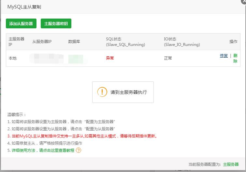The height and width of the screenshot is (172, 246).
Task: Click the MySQL主从复制 dialog title
Action: click(24, 7)
